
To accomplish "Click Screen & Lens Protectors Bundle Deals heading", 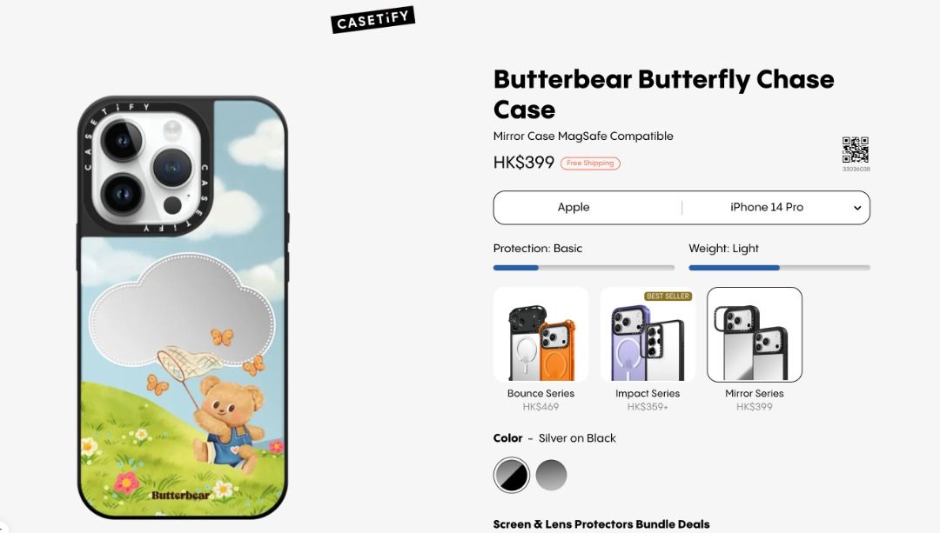I will 601,524.
